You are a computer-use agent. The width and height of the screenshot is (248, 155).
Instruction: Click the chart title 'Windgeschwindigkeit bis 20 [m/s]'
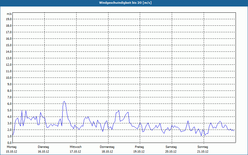pyautogui.click(x=125, y=3)
